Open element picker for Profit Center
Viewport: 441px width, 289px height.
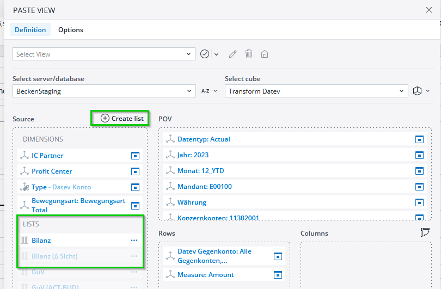tap(135, 171)
